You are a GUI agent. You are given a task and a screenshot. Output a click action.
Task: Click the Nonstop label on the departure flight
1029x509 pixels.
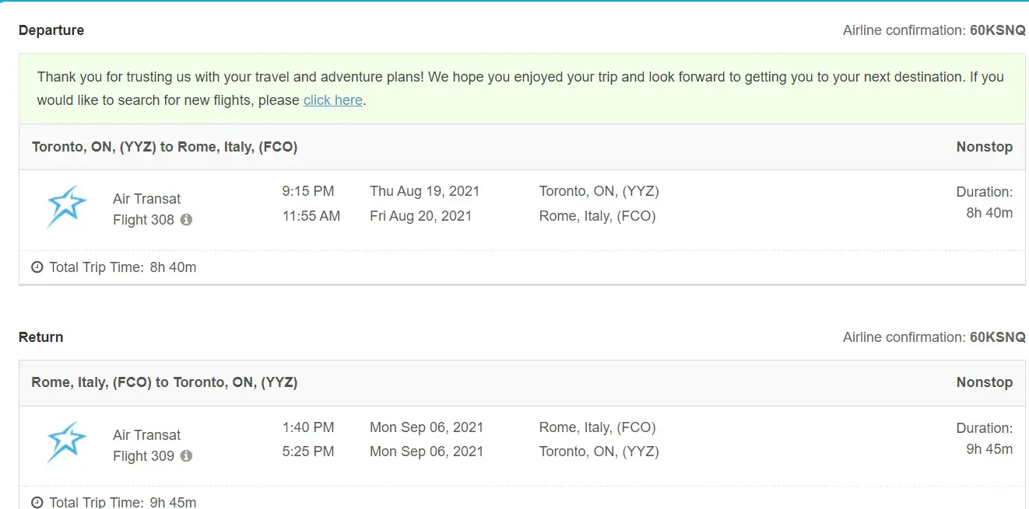click(984, 147)
